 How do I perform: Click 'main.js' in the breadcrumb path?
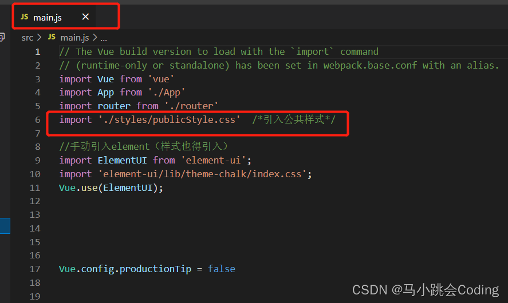pos(74,38)
